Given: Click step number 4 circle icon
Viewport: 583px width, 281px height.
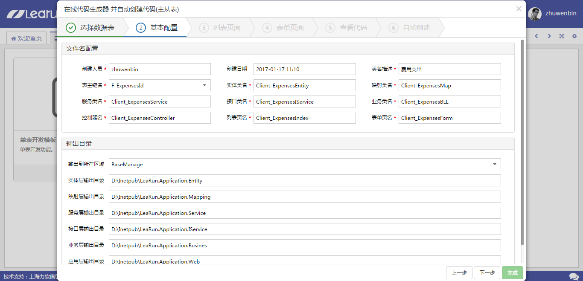Looking at the screenshot, I should click(267, 28).
